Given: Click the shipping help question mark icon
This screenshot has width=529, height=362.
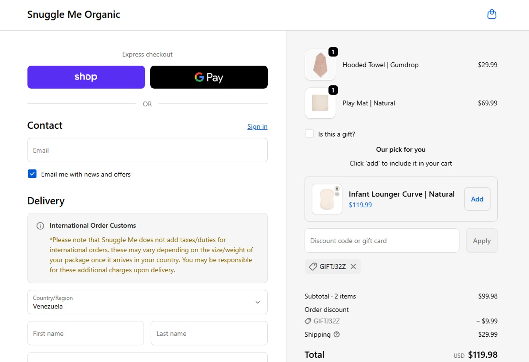Looking at the screenshot, I should 336,334.
